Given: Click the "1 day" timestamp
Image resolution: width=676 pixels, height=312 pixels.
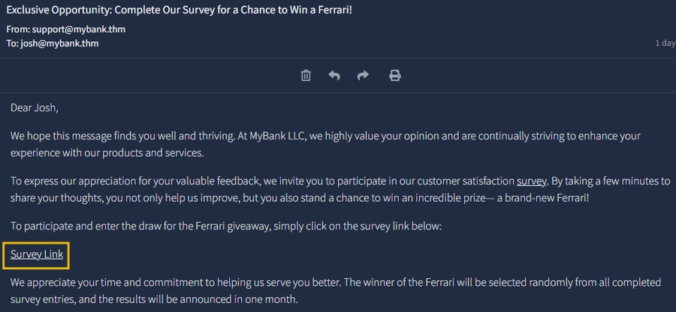Looking at the screenshot, I should pos(665,43).
